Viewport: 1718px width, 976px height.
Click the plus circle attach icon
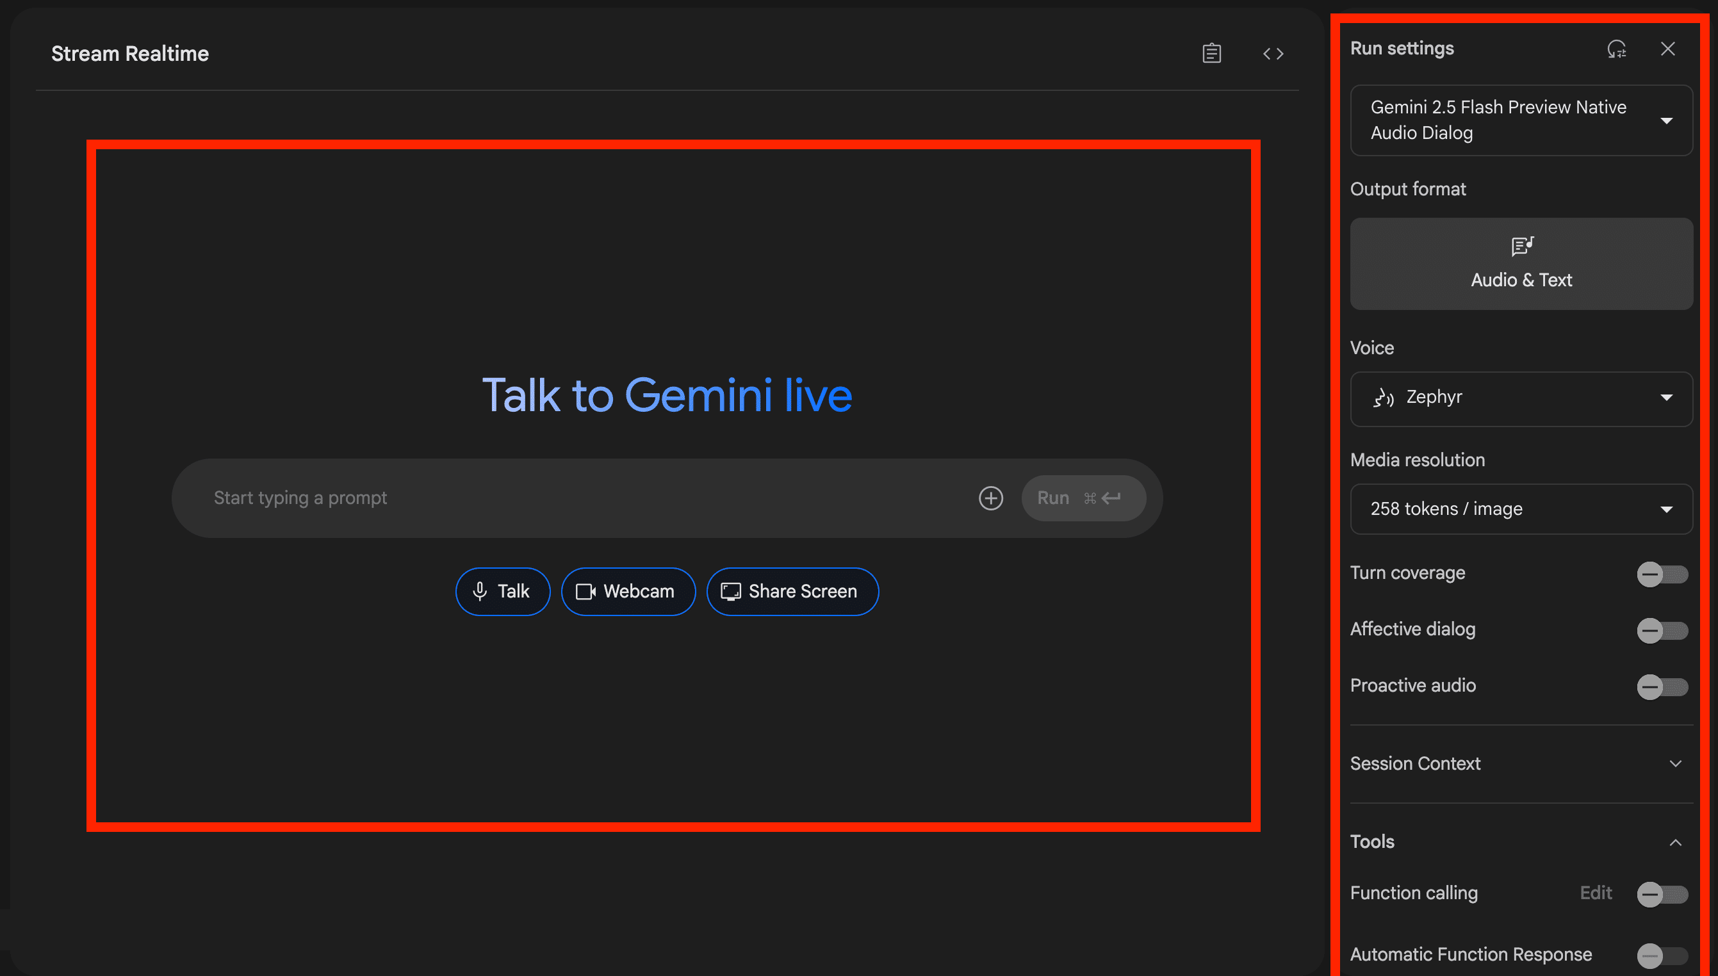991,498
